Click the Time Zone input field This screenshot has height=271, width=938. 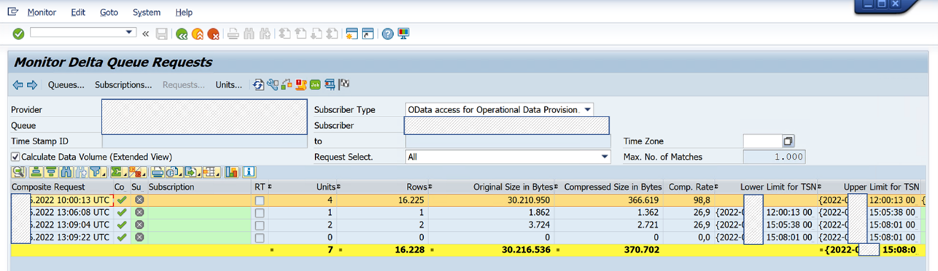762,141
